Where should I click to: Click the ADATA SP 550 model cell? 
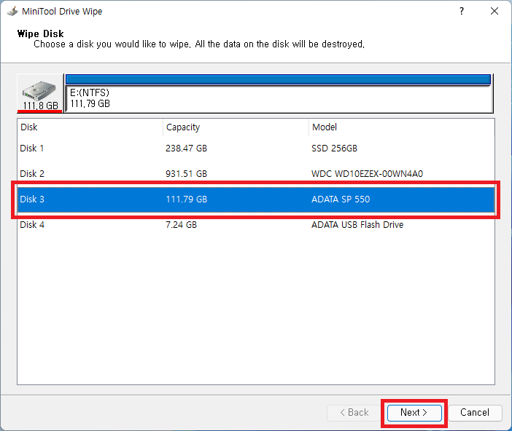341,199
